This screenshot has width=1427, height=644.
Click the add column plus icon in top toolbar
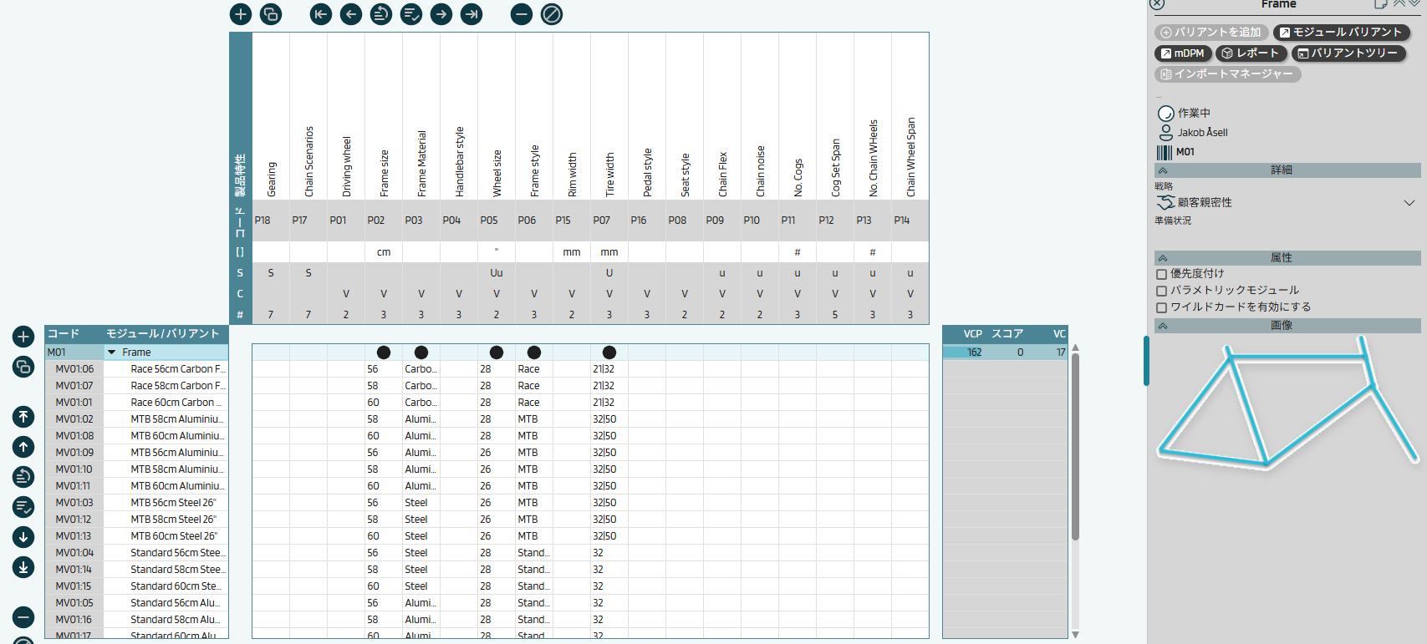point(241,14)
